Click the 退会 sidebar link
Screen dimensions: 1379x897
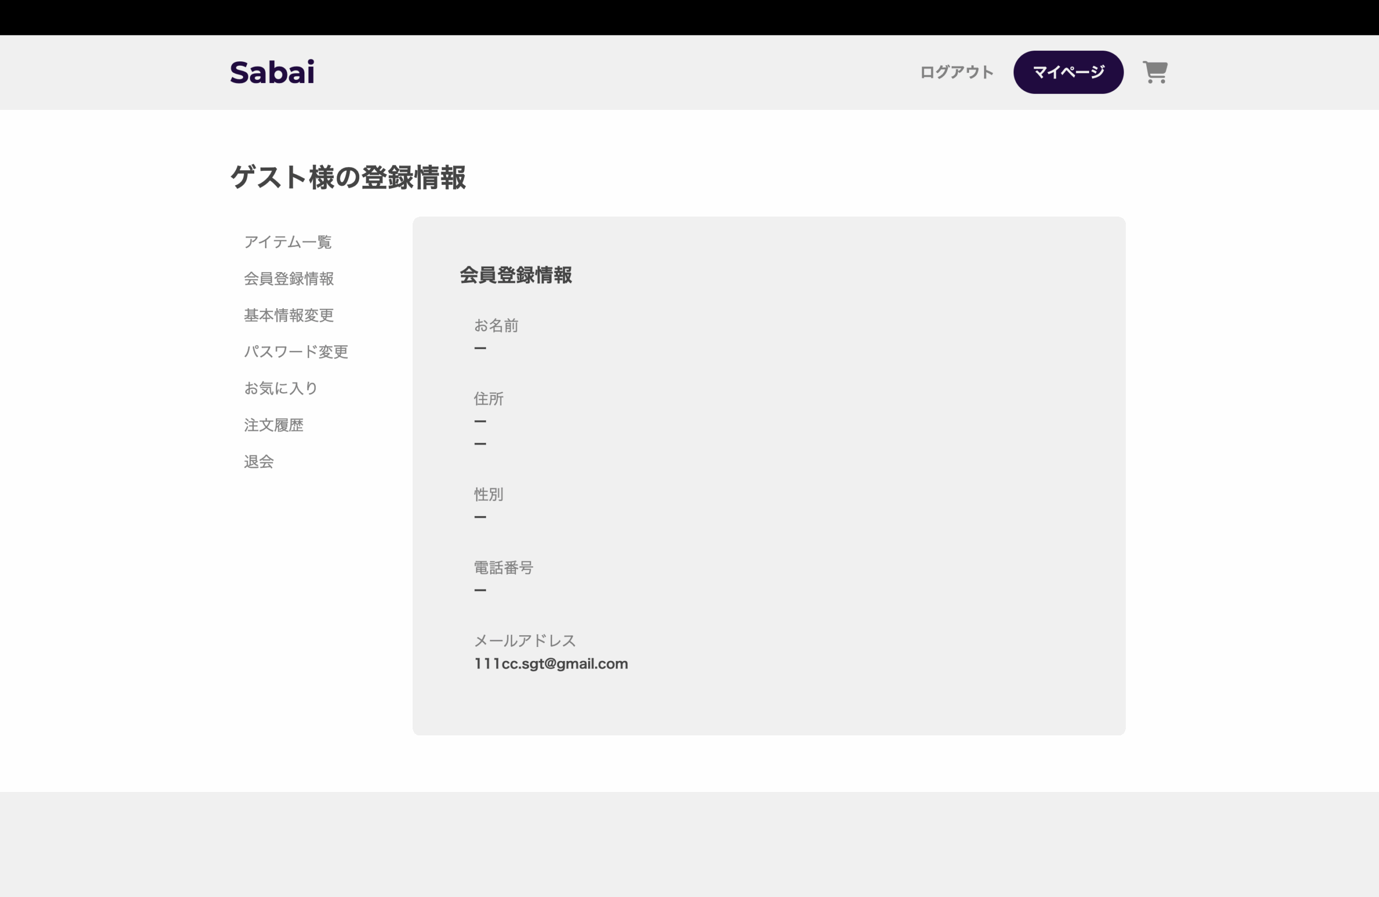click(x=259, y=462)
